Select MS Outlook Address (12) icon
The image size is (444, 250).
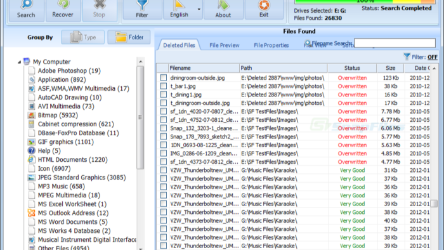tap(32, 213)
